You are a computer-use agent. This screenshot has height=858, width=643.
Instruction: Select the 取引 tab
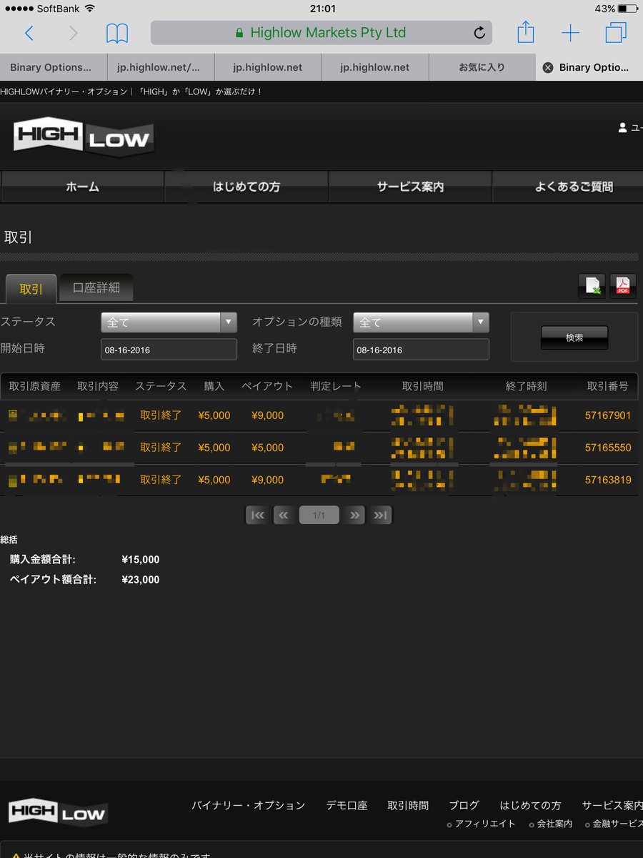pos(31,289)
